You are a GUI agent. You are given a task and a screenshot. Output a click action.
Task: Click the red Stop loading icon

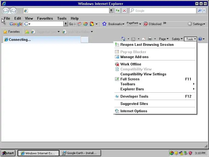pyautogui.click(x=124, y=10)
